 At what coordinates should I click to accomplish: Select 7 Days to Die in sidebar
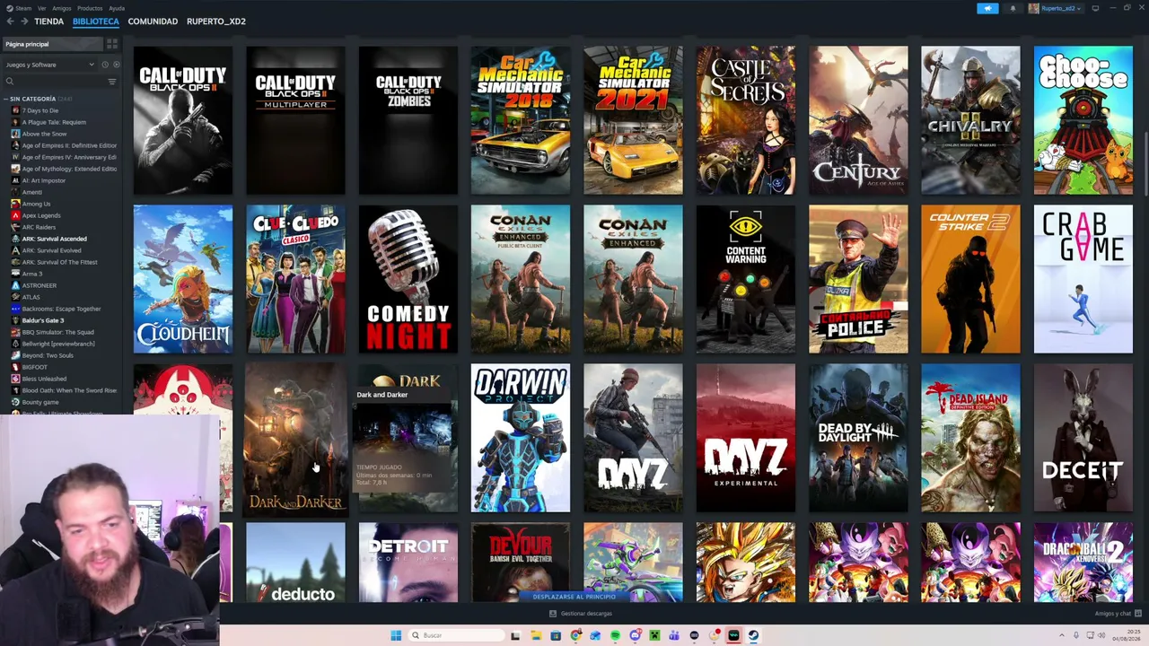pos(39,110)
